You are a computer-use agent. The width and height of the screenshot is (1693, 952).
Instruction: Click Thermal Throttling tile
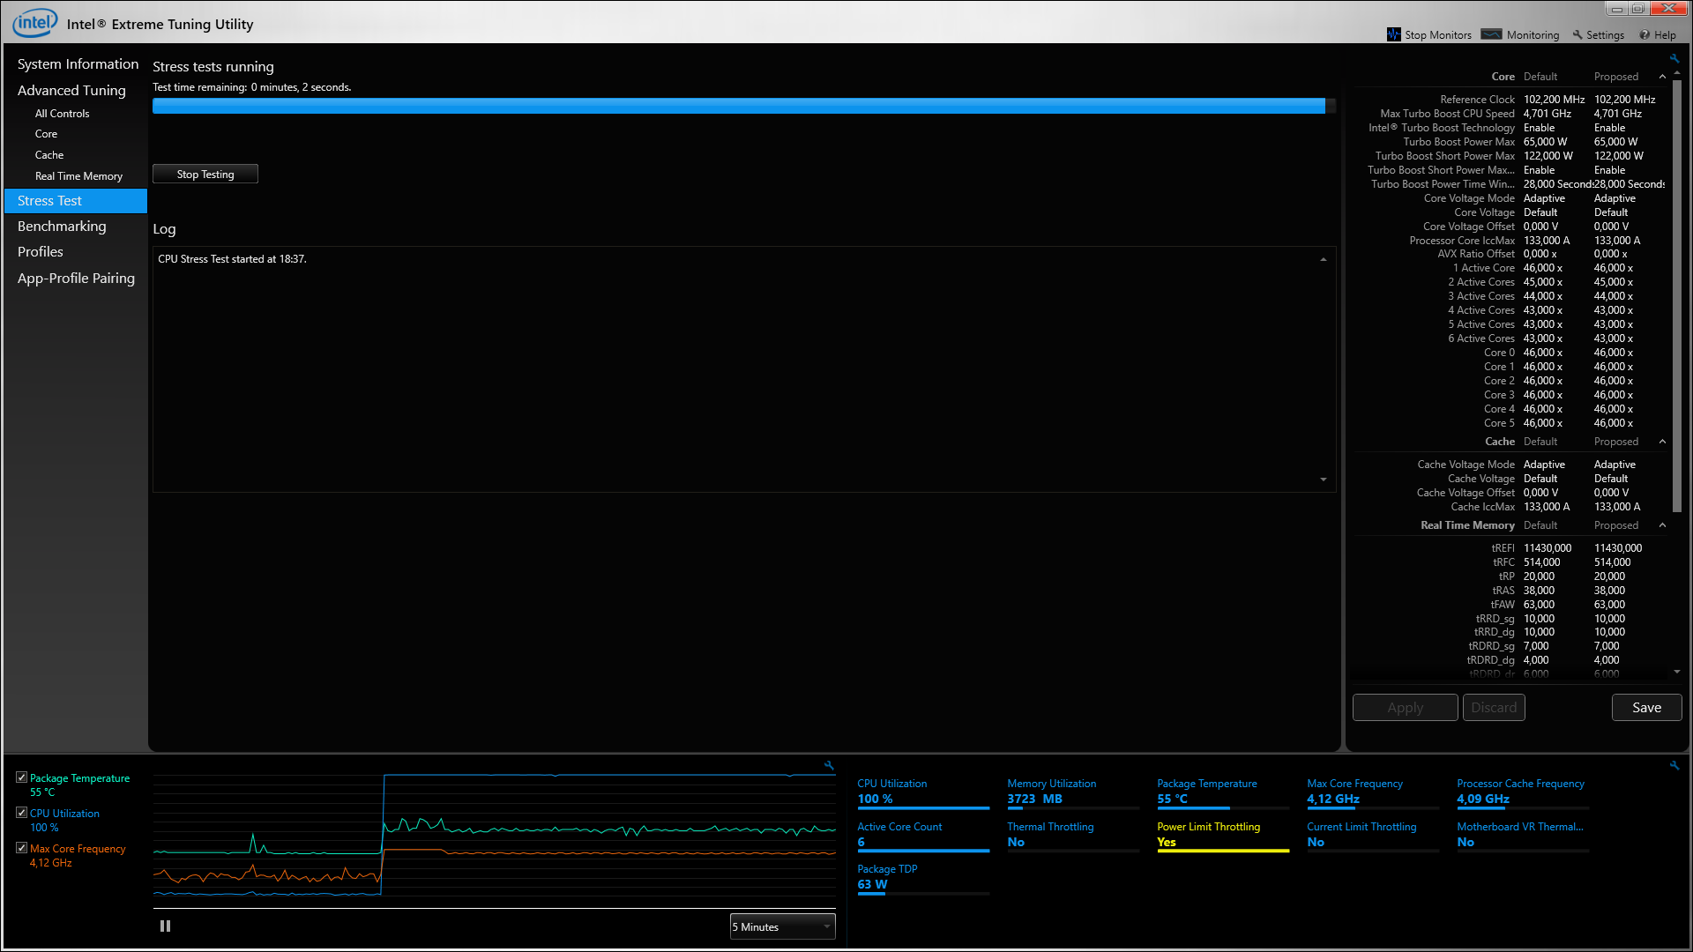[x=1073, y=835]
